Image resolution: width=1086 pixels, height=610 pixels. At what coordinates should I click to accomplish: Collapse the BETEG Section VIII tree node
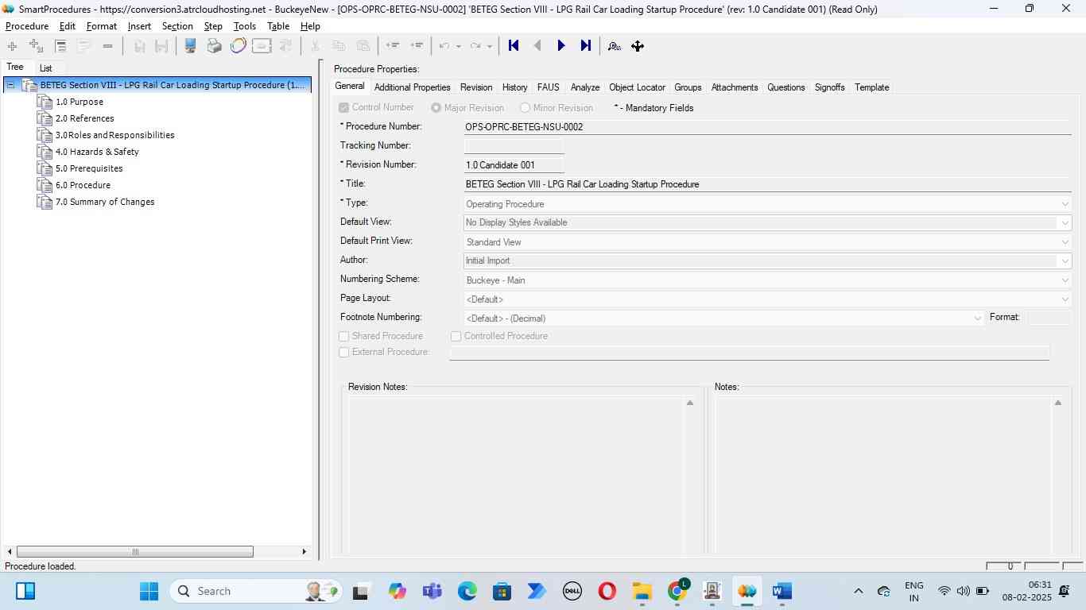[11, 85]
